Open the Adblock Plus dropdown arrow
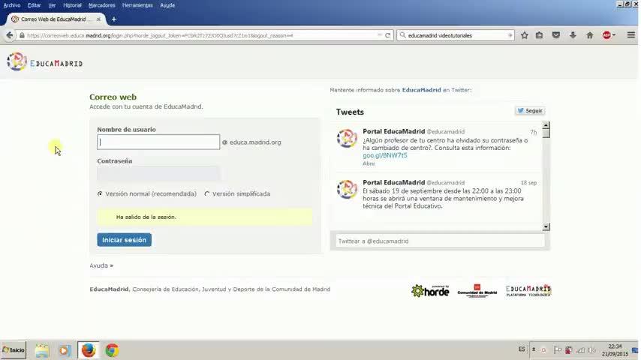The width and height of the screenshot is (641, 360). [x=614, y=35]
